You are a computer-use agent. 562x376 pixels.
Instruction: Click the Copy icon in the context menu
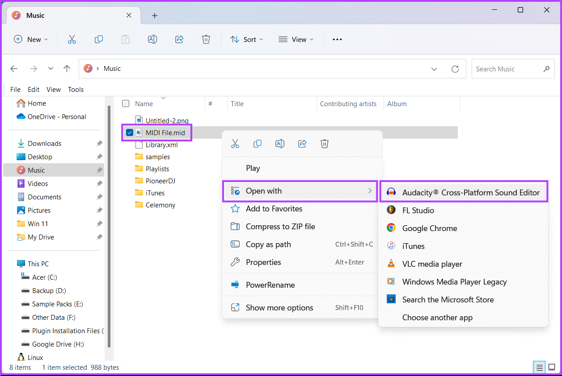258,144
